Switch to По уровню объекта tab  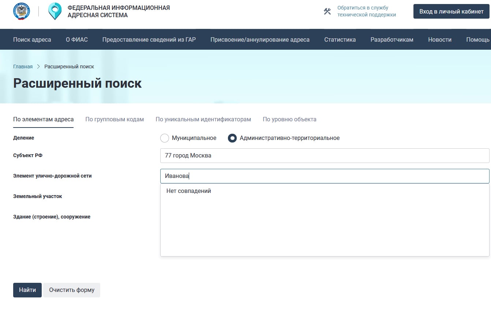pos(289,119)
